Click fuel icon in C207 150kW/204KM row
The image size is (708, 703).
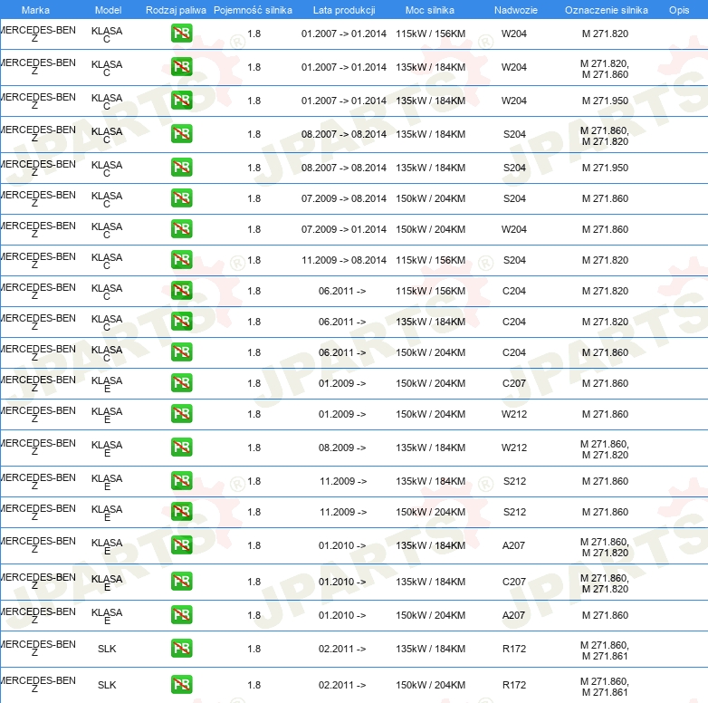tap(181, 382)
